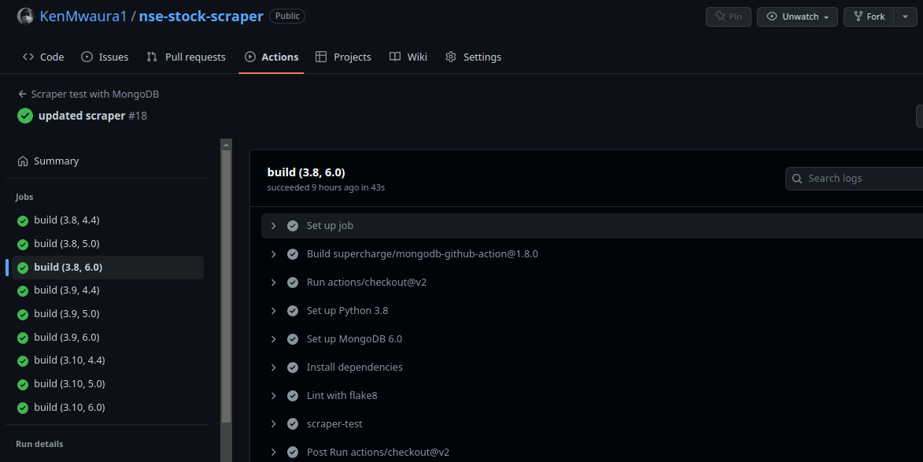Click the Summary home icon in sidebar
Image resolution: width=923 pixels, height=462 pixels.
pos(23,161)
